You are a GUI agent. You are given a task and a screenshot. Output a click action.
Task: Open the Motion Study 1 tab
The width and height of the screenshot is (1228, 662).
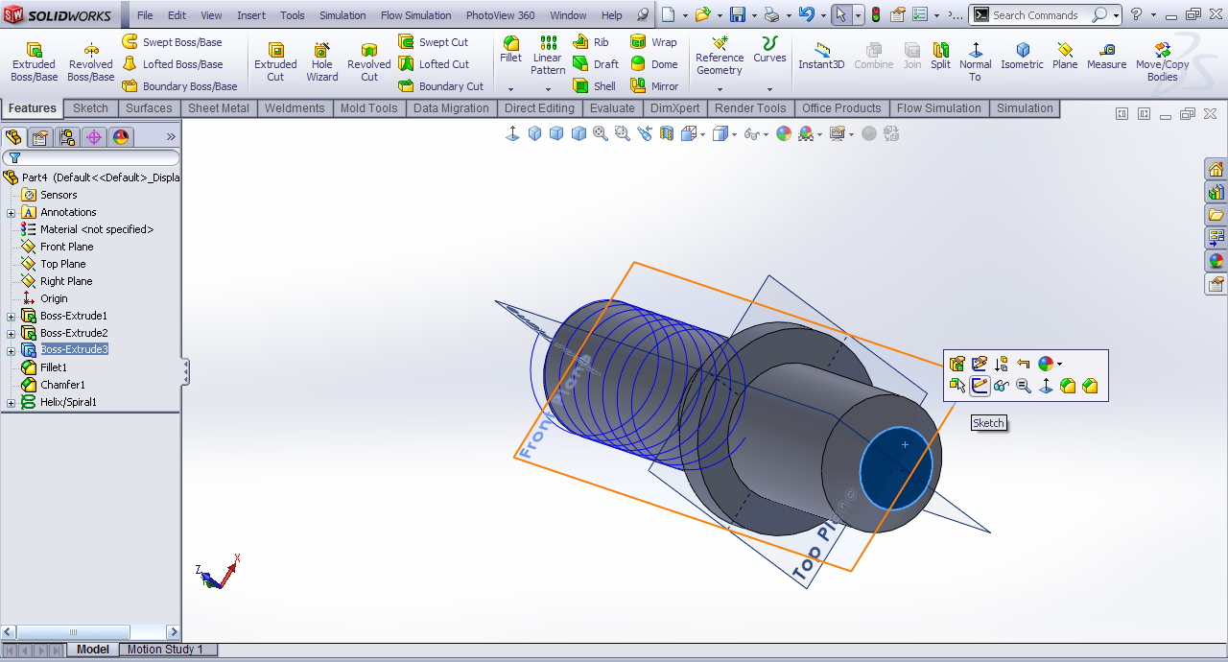coord(165,650)
